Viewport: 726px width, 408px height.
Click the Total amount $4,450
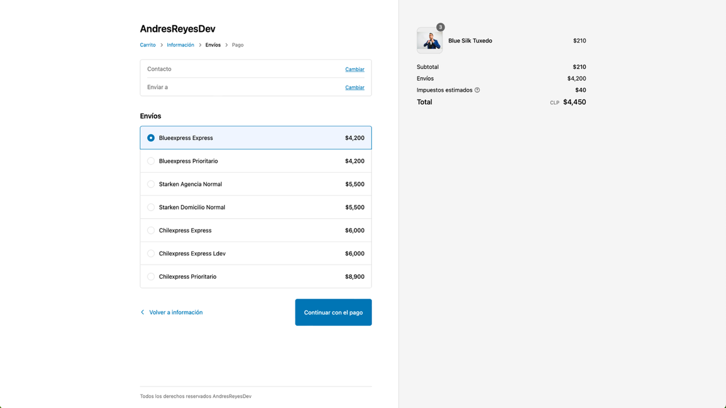tap(575, 102)
